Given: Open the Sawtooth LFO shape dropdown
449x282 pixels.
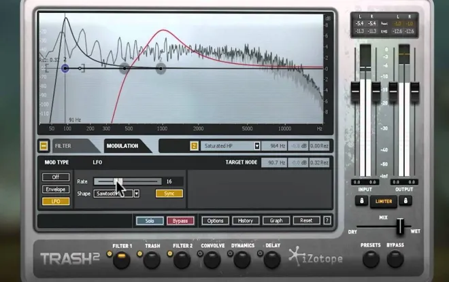Looking at the screenshot, I should pyautogui.click(x=116, y=194).
